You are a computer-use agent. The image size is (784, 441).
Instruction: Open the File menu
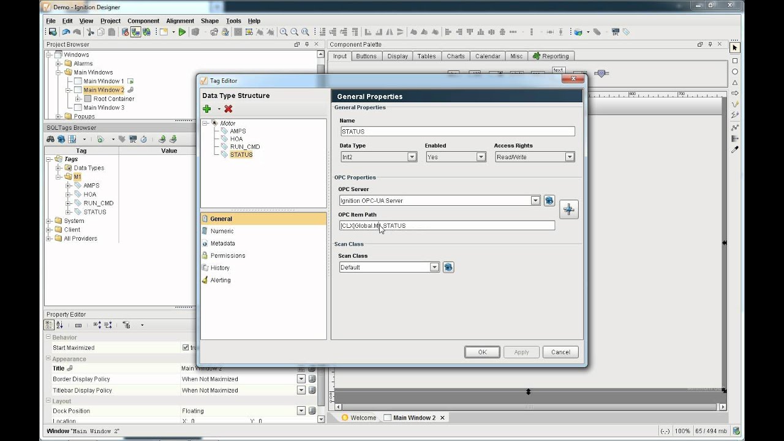[51, 21]
